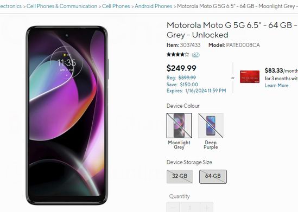Enlarge the main phone product image
The image size is (298, 212).
[x=67, y=115]
